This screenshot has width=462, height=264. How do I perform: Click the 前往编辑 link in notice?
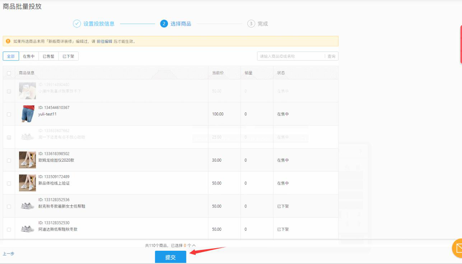[x=104, y=41]
